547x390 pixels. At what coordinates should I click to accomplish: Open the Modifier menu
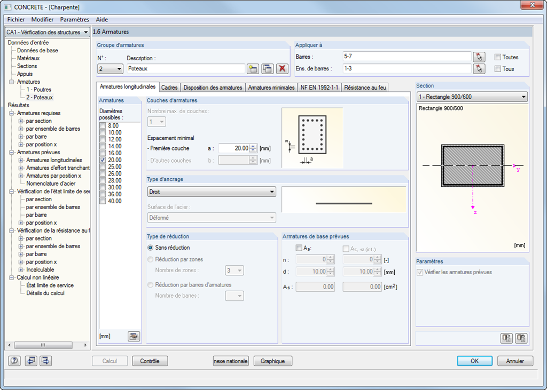click(43, 20)
